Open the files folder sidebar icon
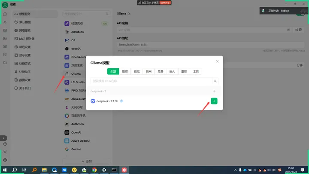 (x=5, y=63)
